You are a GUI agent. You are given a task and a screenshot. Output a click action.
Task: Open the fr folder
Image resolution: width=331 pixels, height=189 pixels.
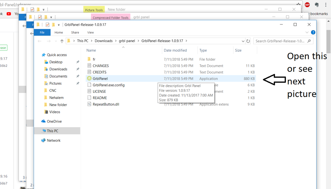click(x=94, y=59)
